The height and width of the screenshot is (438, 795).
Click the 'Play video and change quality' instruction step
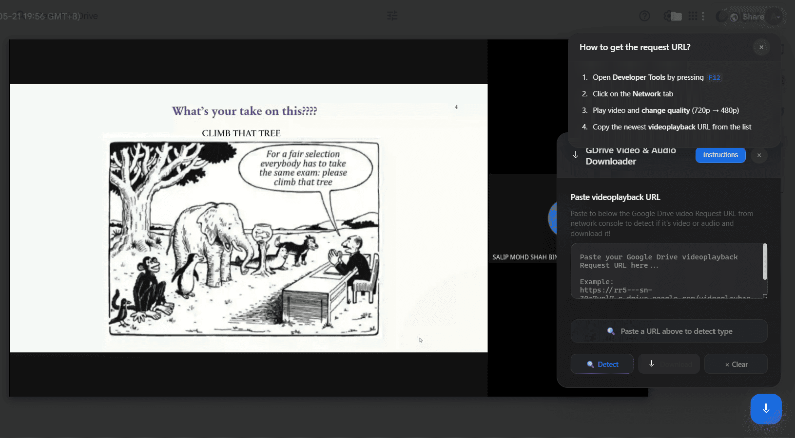[x=666, y=110]
